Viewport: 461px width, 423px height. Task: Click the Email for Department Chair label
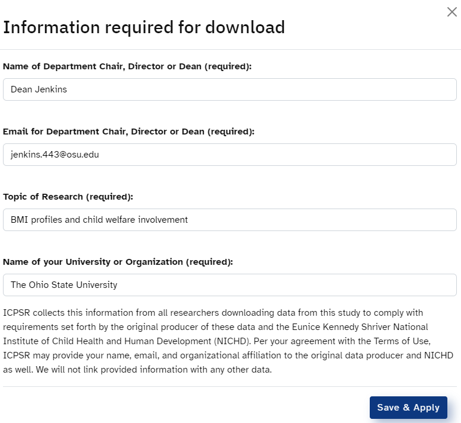pyautogui.click(x=129, y=132)
